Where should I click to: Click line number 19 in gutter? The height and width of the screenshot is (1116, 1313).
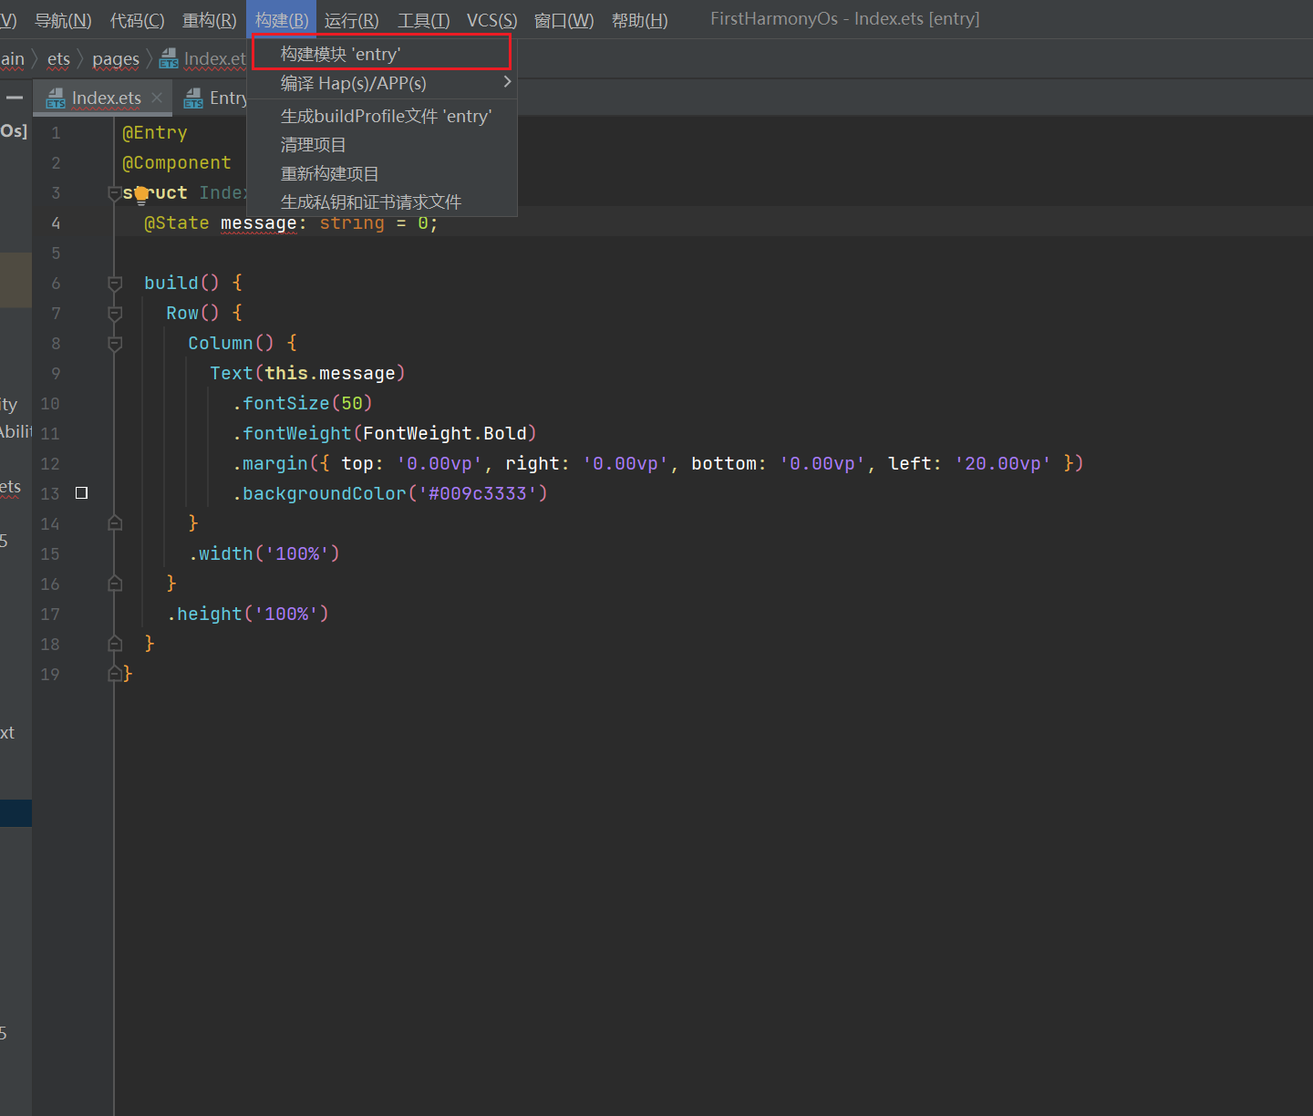(x=50, y=674)
